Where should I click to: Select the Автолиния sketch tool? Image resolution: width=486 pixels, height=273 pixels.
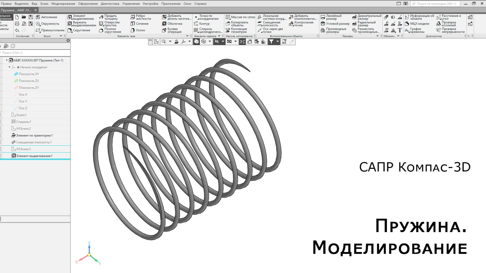pyautogui.click(x=46, y=17)
